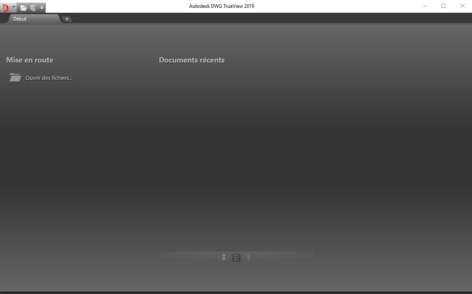Click the folder icon beside 'Ouvrir des fichiers'
This screenshot has height=294, width=472.
(15, 77)
